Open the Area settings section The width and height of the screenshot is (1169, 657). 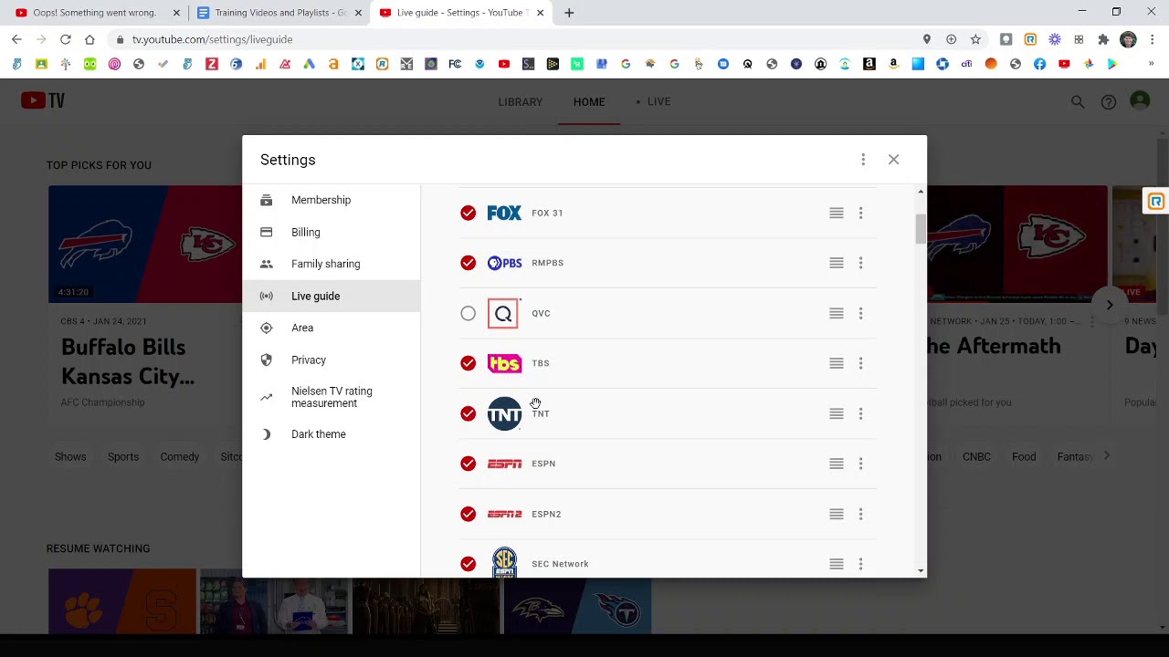click(331, 328)
